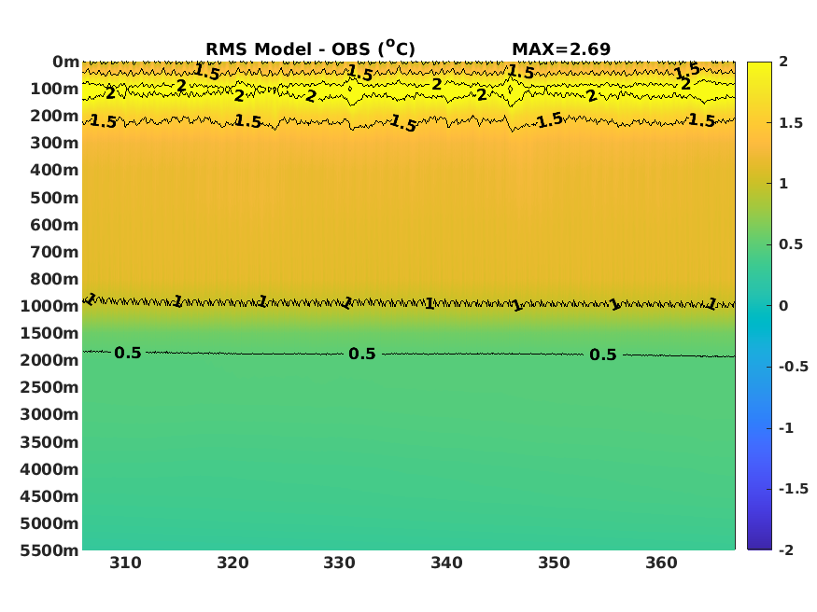
Task: Click the colorbar tick label '-0.5'
Action: [x=794, y=367]
